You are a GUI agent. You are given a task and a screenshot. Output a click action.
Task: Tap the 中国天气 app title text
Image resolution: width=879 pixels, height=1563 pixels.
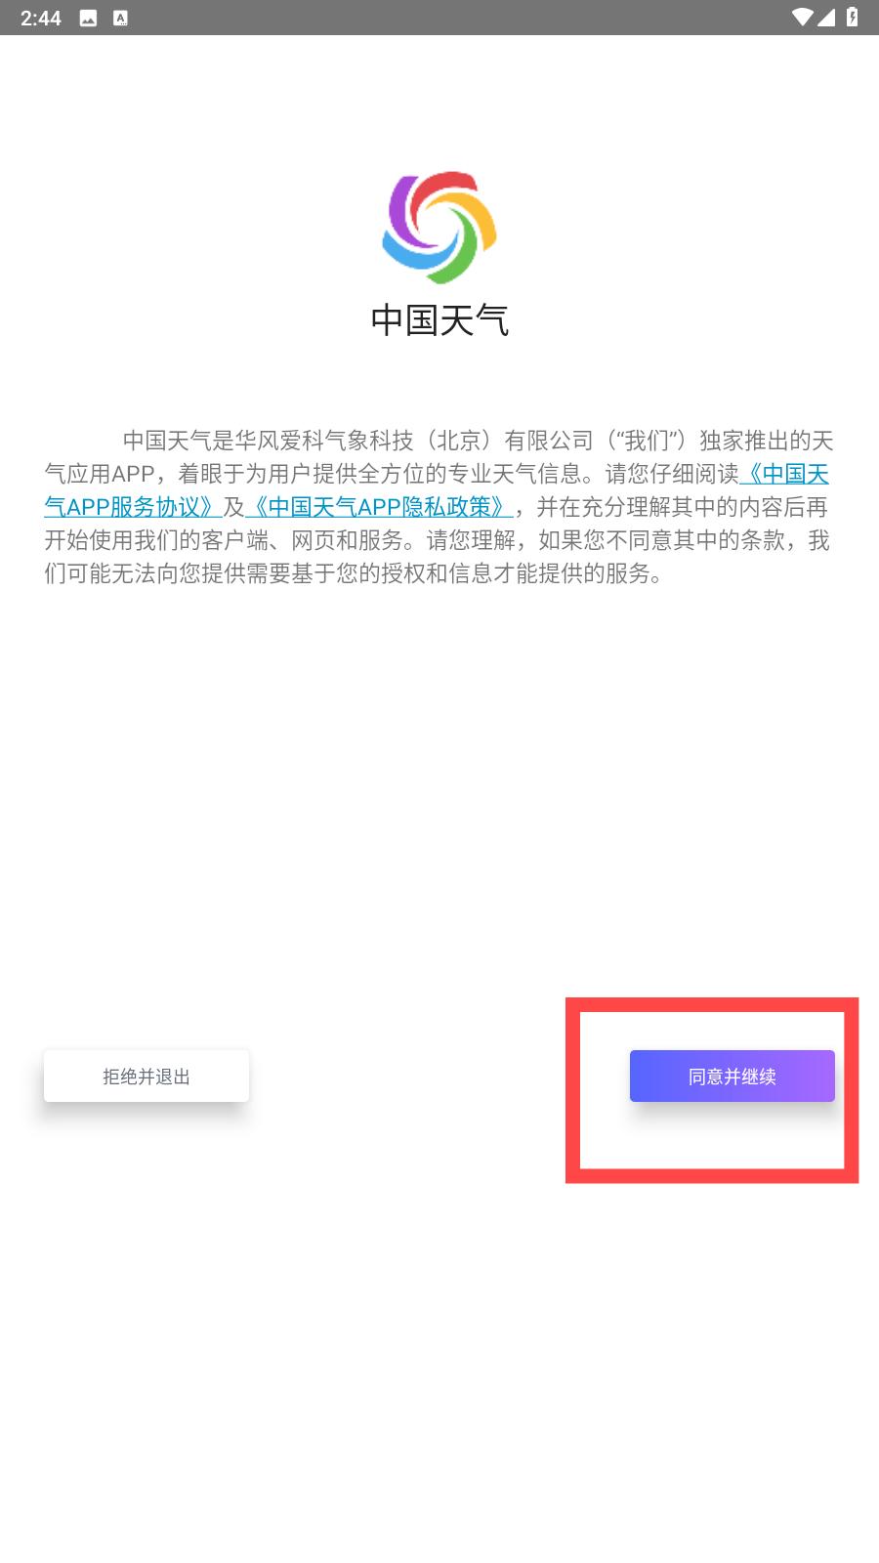[x=439, y=319]
